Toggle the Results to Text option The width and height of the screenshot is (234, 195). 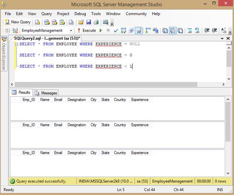click(x=165, y=30)
